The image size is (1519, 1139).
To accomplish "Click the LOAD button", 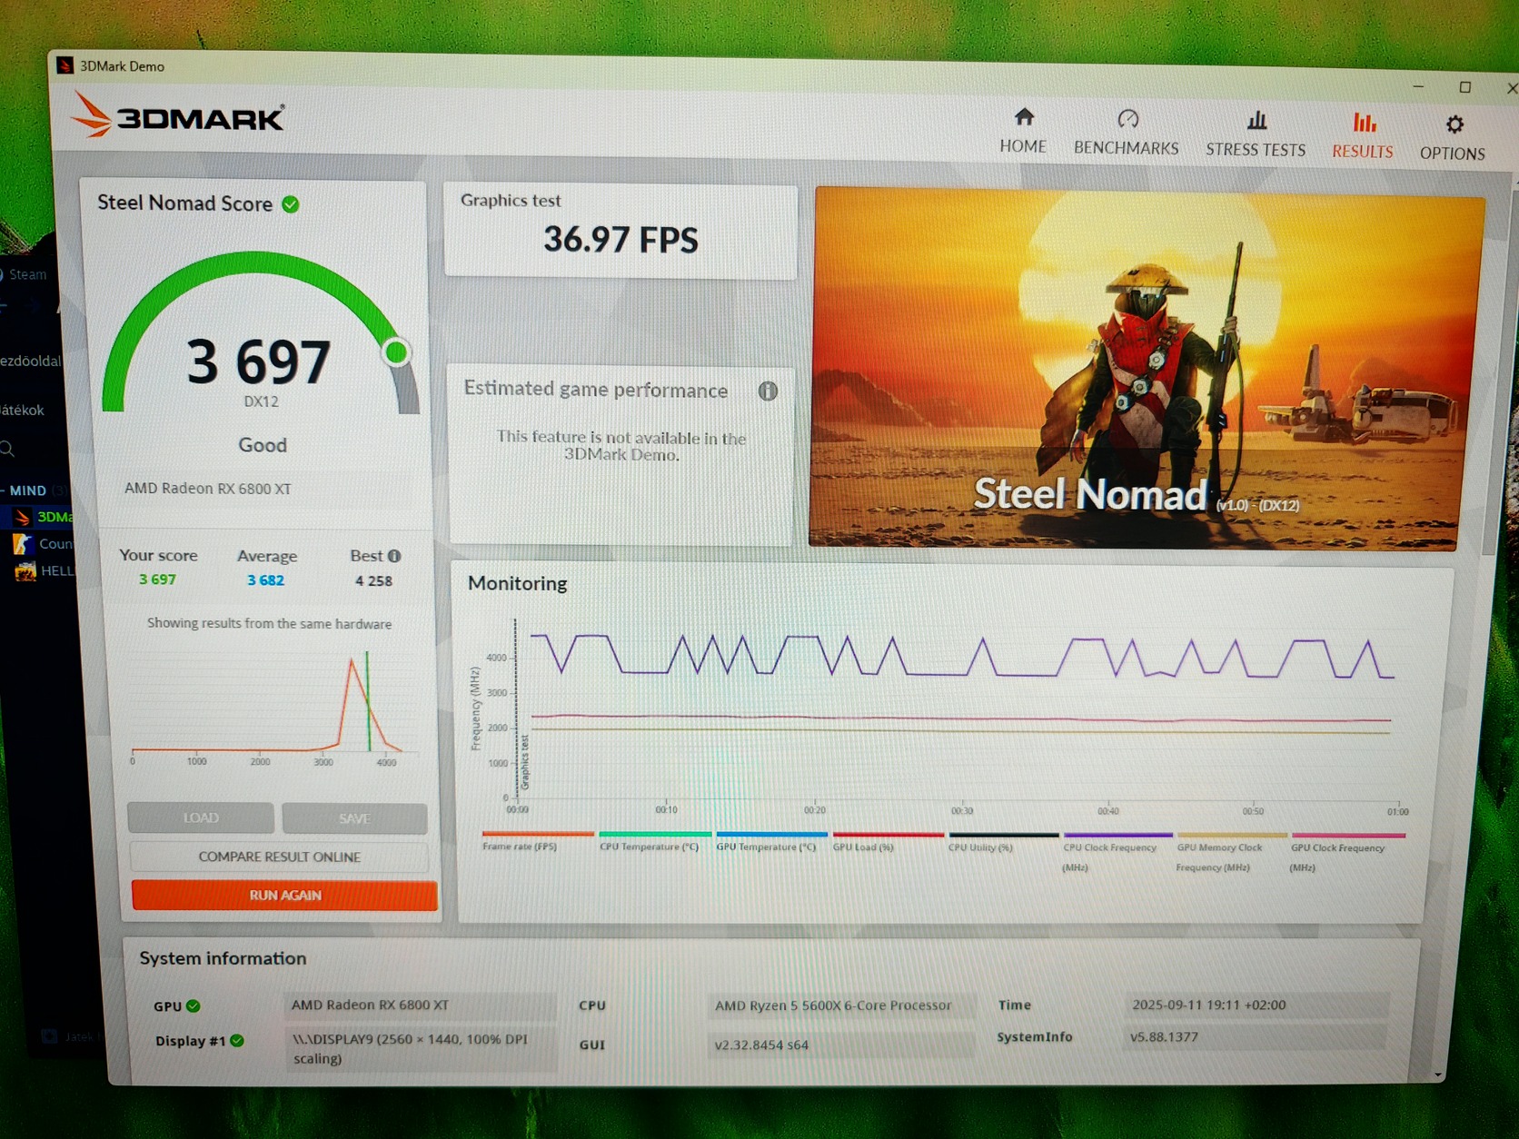I will (201, 817).
